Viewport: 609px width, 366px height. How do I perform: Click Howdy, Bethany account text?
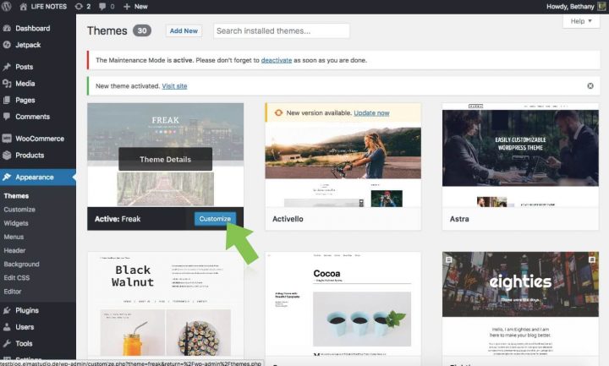570,7
